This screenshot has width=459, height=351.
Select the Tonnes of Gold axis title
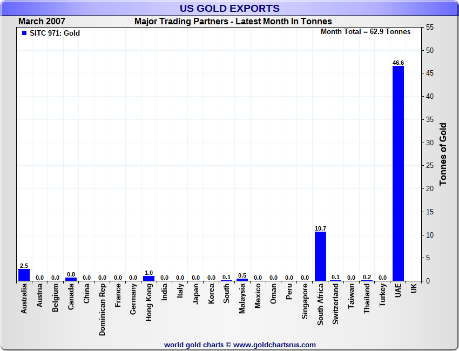click(x=443, y=154)
